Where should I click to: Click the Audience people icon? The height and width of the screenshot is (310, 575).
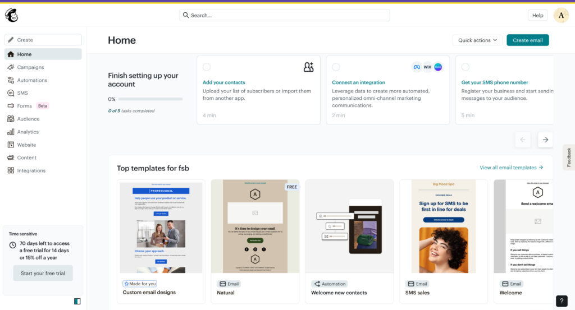point(11,119)
